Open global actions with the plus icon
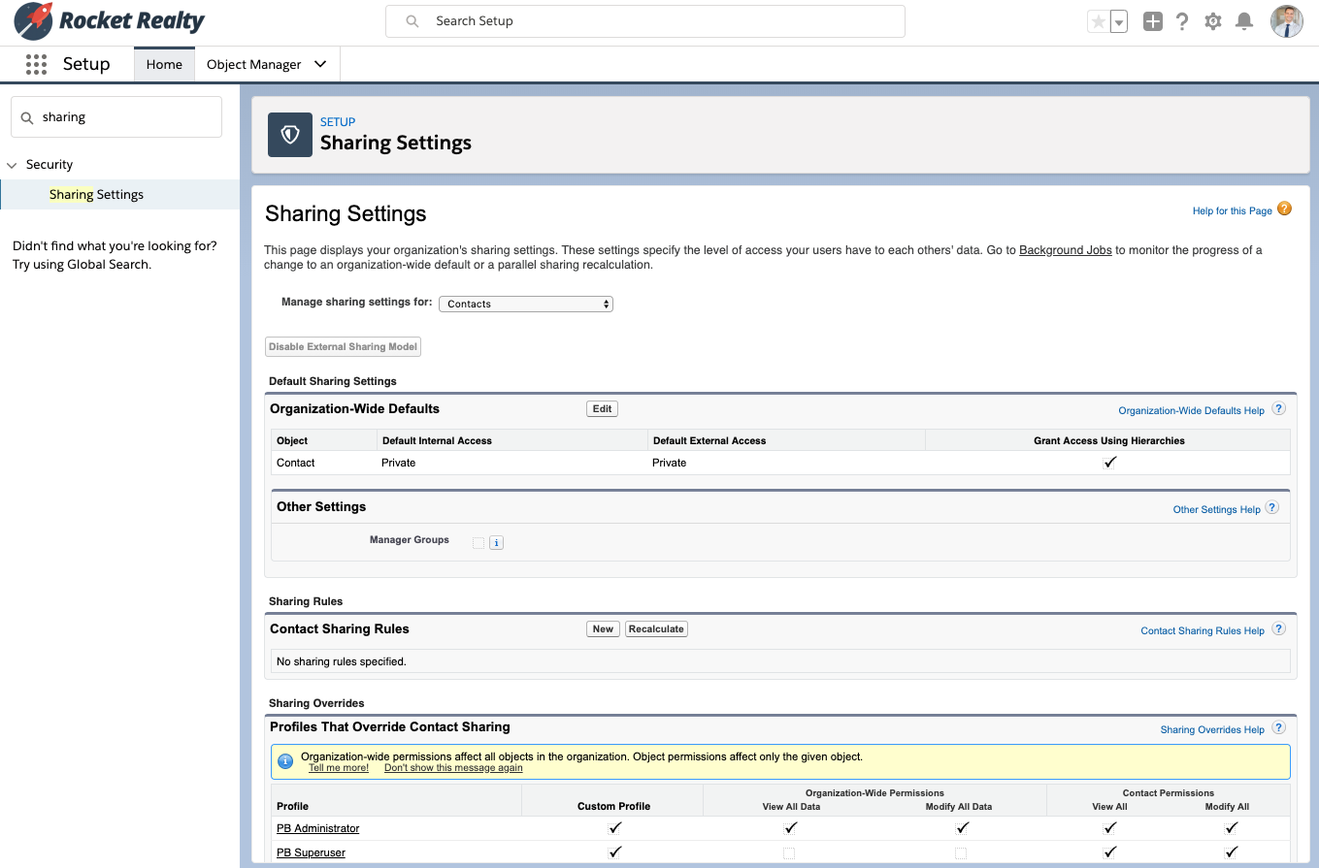This screenshot has width=1319, height=868. [1152, 20]
